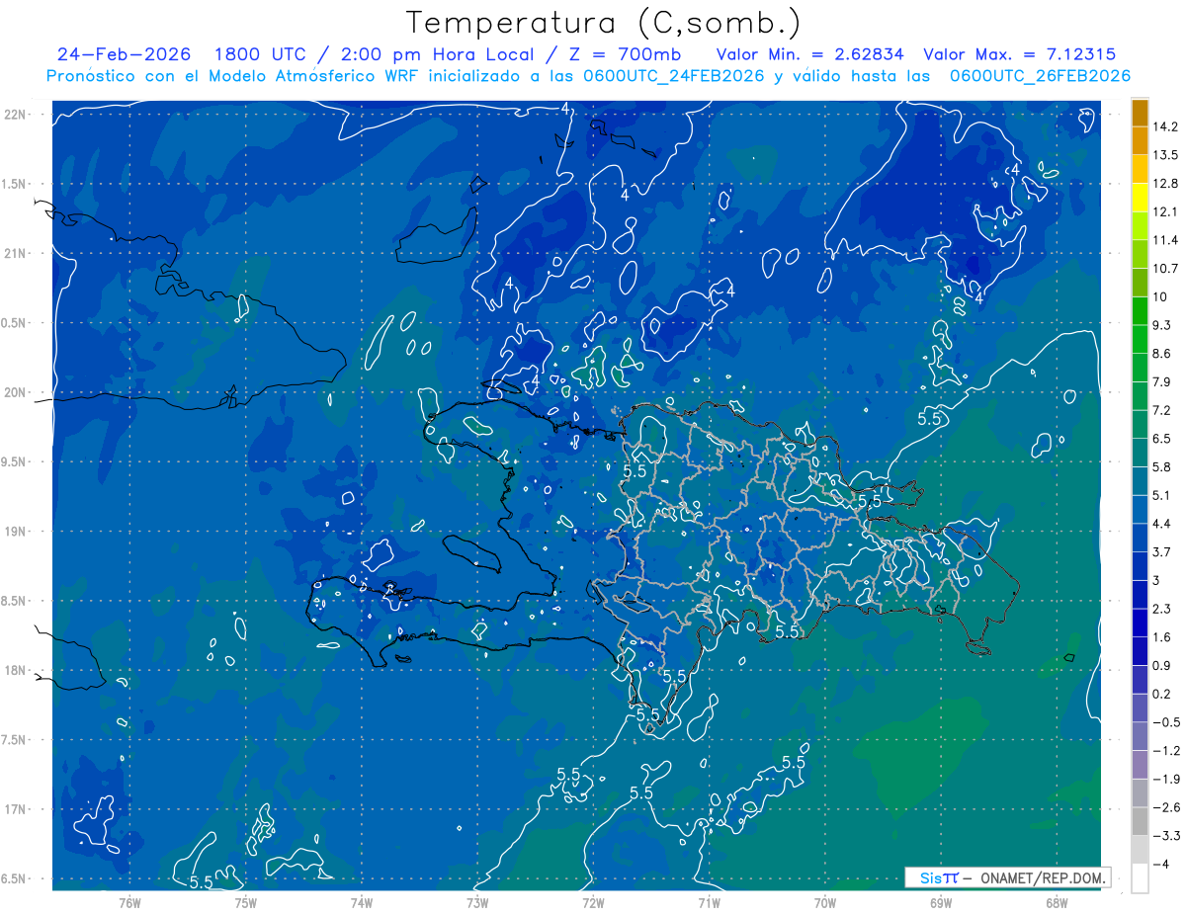Click the '18N' latitude axis label
The height and width of the screenshot is (916, 1186).
click(x=16, y=670)
